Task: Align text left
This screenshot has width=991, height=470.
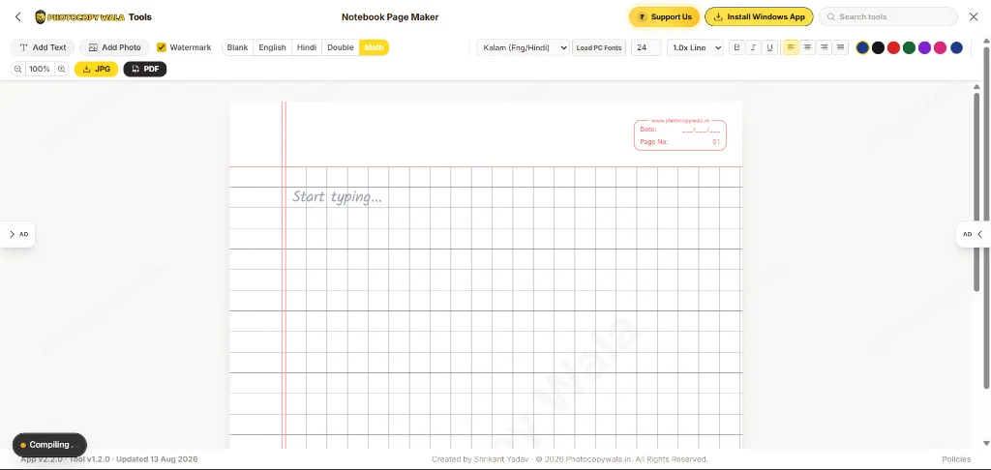Action: [x=791, y=47]
